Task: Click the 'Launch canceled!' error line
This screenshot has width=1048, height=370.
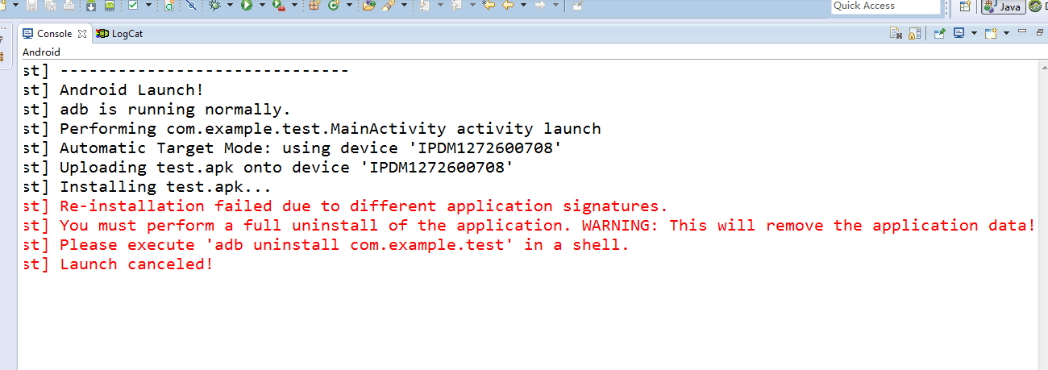Action: click(x=136, y=264)
